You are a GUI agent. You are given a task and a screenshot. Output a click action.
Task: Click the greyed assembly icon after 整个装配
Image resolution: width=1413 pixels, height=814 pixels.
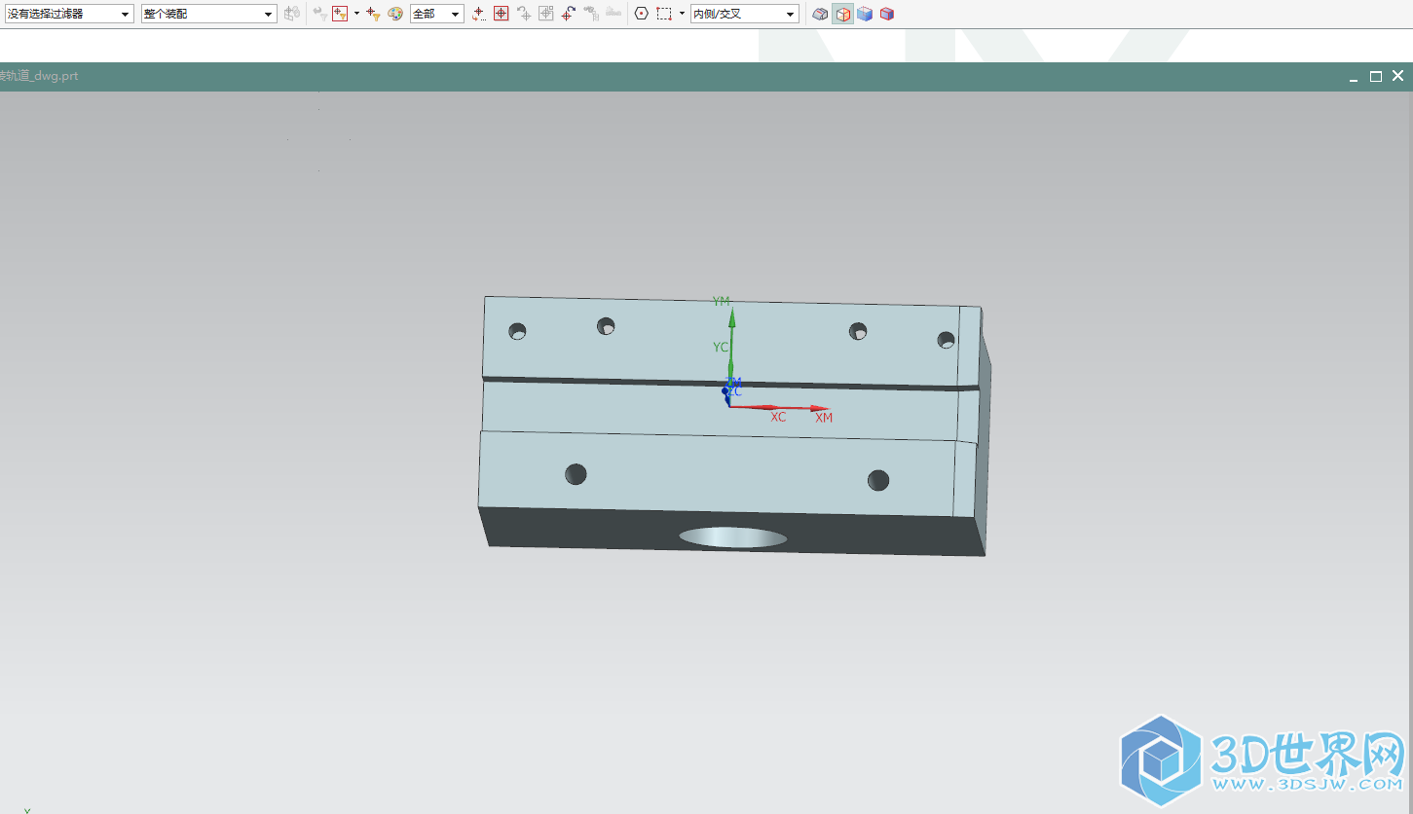click(x=292, y=14)
